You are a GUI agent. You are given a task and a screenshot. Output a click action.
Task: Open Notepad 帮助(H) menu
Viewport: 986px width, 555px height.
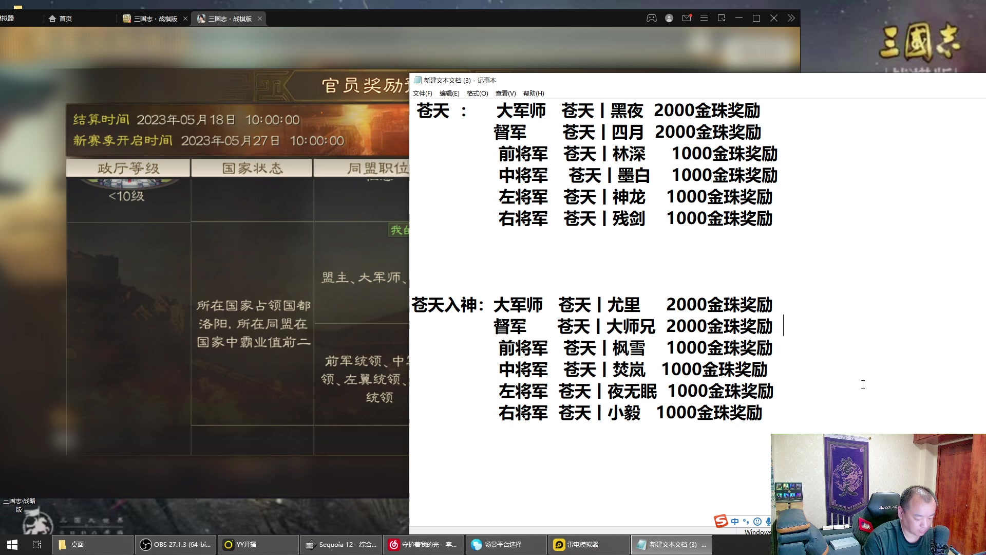pos(534,93)
